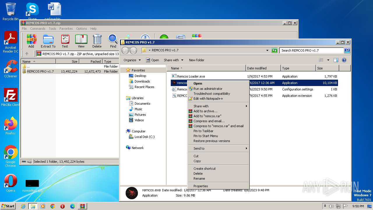Click the Forward button in Explorer
Screen dimensions: 373x210
pyautogui.click(x=133, y=50)
